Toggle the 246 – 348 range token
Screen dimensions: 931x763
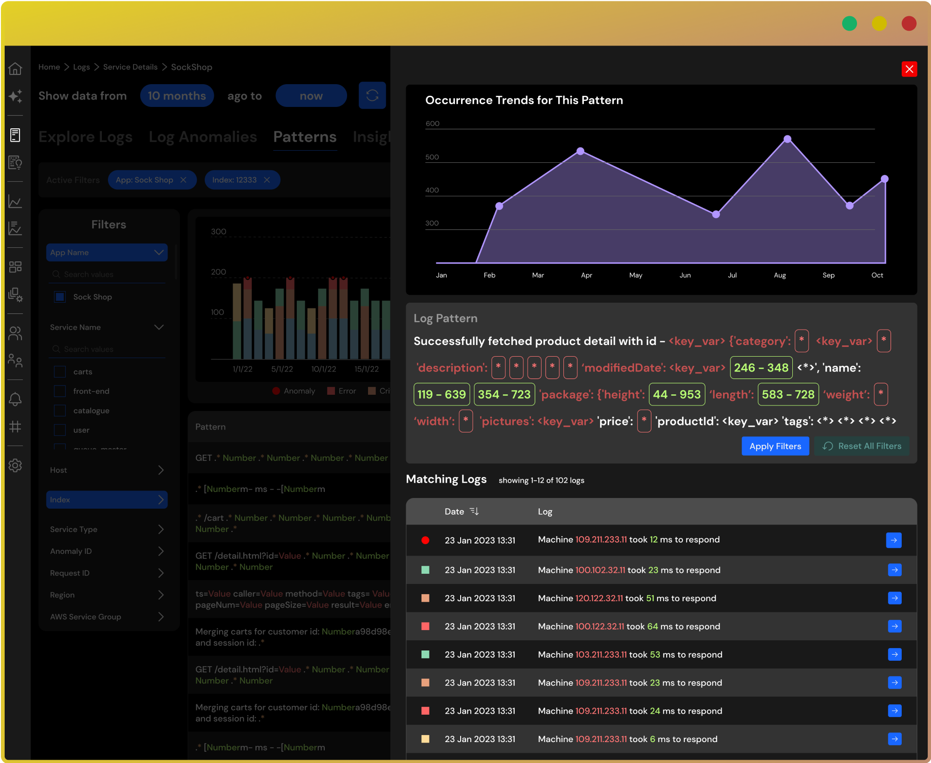(x=761, y=368)
